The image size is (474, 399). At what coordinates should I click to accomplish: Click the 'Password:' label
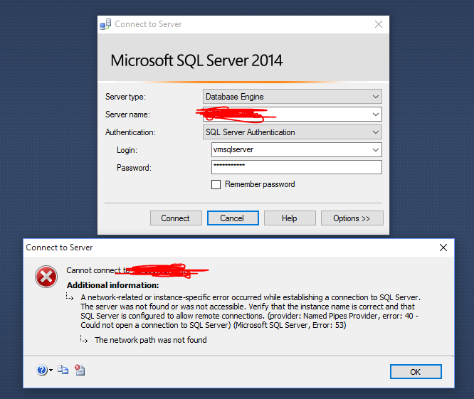134,168
